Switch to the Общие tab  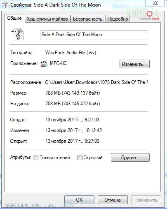14,18
